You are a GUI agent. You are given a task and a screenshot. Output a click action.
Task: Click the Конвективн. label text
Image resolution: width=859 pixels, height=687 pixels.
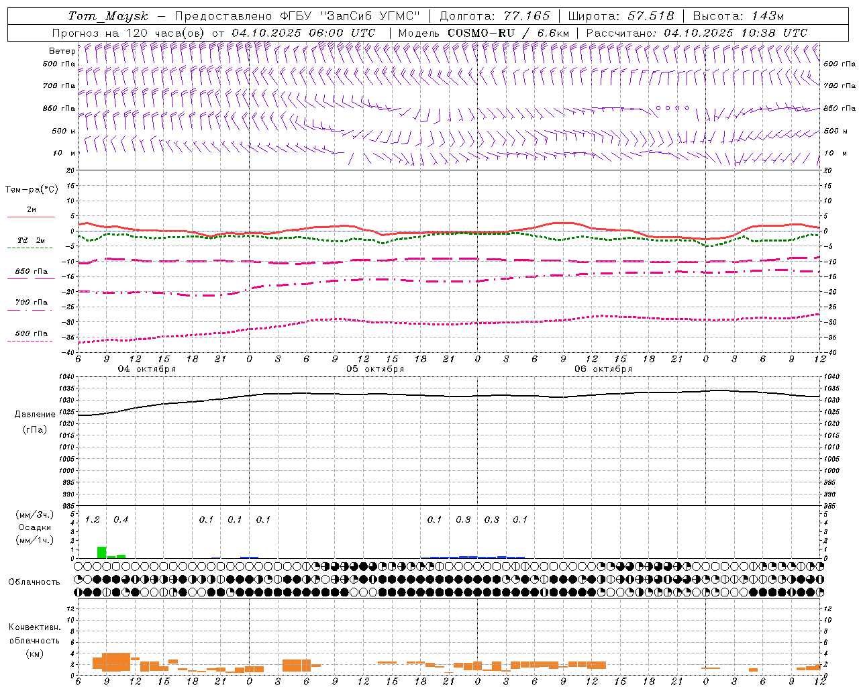(34, 627)
